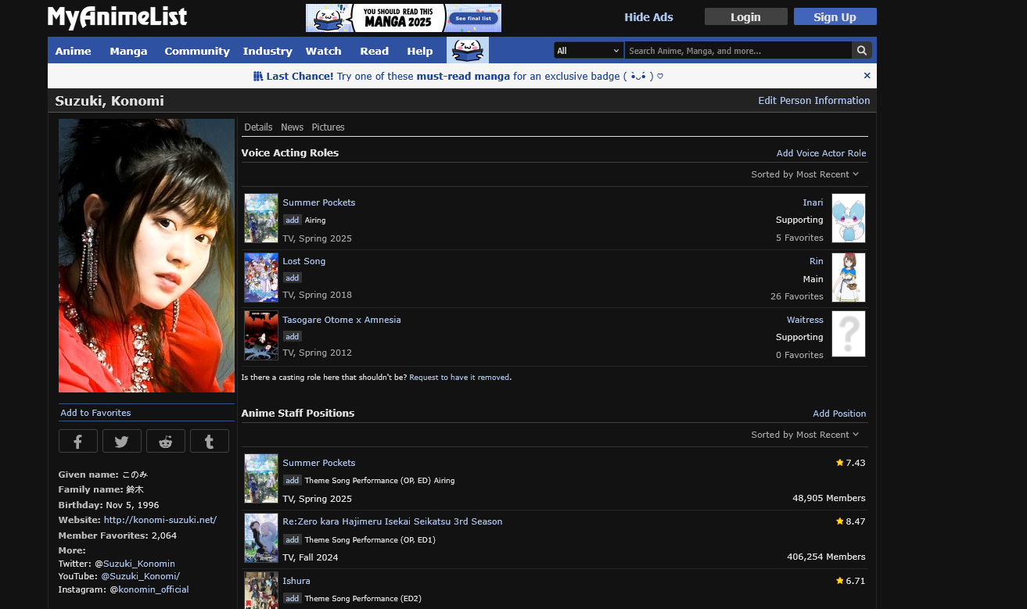Open Summer Pockets title in voice roles
1027x609 pixels.
click(319, 202)
